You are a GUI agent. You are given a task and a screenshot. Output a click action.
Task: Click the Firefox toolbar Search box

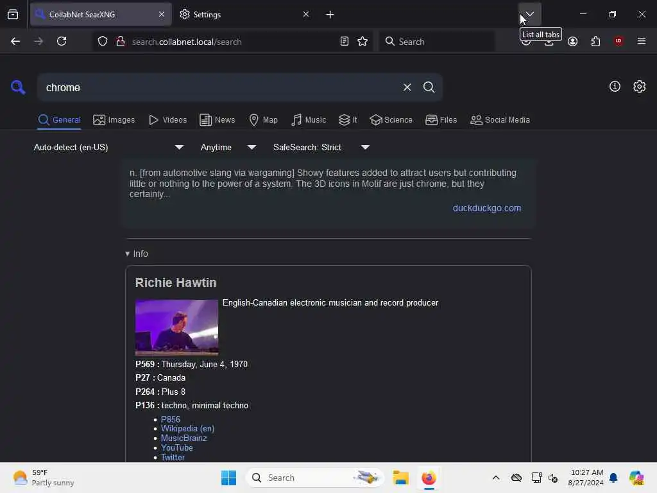437,42
